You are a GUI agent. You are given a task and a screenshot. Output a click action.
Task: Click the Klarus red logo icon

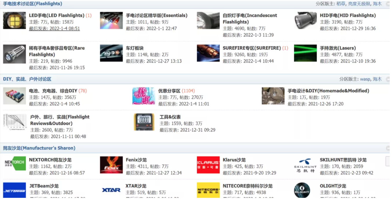coord(208,165)
